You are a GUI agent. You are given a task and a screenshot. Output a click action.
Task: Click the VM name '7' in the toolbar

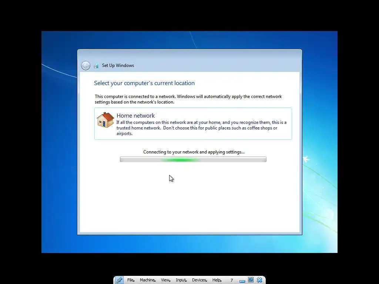click(x=232, y=280)
